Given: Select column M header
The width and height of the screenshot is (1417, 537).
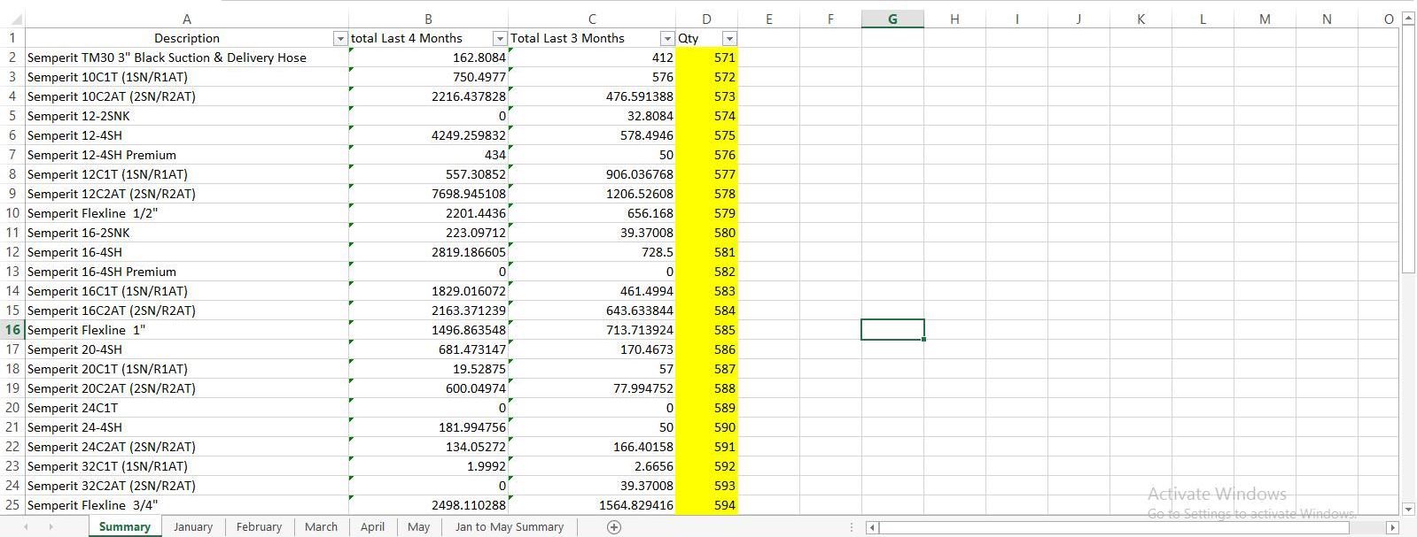Looking at the screenshot, I should [x=1265, y=19].
